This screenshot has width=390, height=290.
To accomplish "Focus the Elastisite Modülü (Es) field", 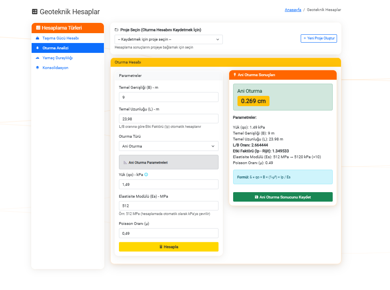I will coord(169,206).
